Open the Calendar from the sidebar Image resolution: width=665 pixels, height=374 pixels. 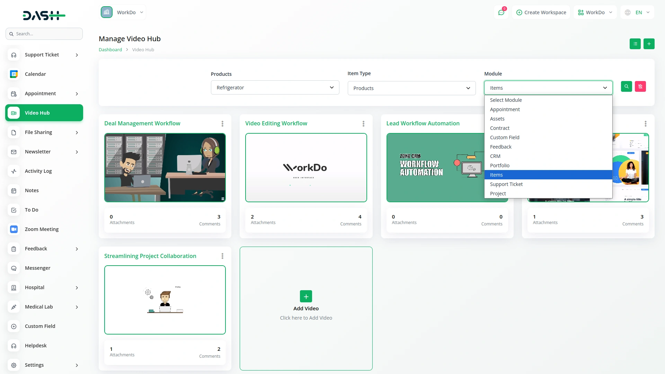pyautogui.click(x=14, y=74)
